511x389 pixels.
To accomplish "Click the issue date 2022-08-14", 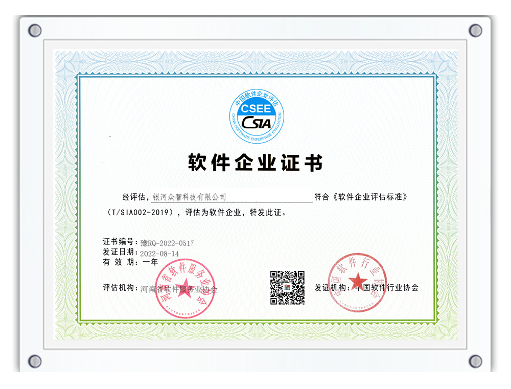I will pyautogui.click(x=159, y=254).
